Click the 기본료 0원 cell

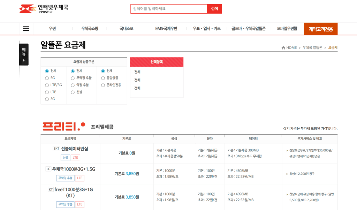click(127, 153)
